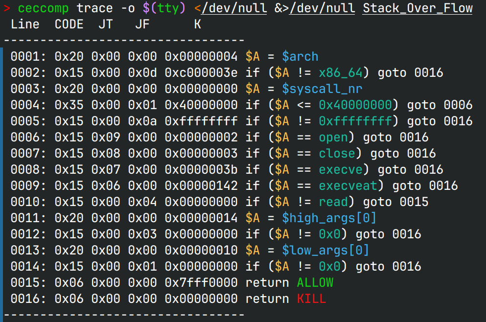Click the open syscall name
This screenshot has height=322, width=486.
coord(333,138)
